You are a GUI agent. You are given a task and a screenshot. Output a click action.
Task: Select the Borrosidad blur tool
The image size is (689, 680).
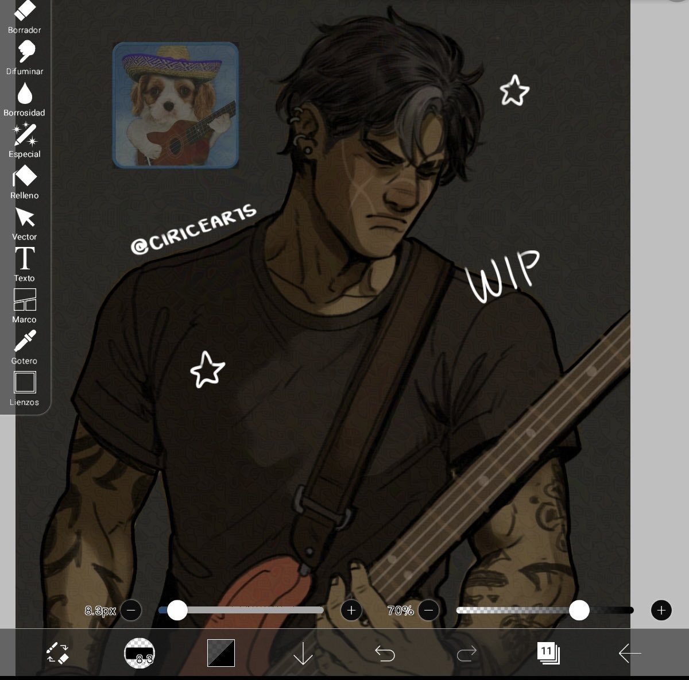[x=24, y=99]
